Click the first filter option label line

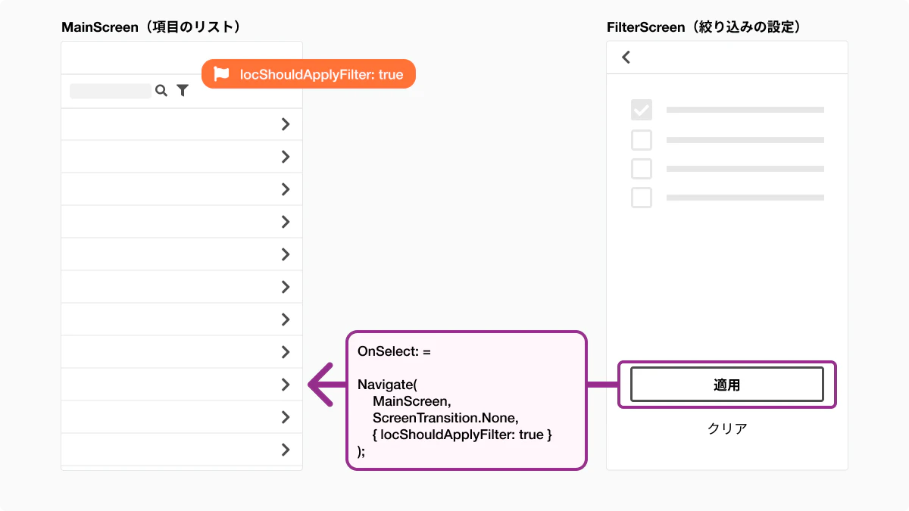tap(745, 111)
